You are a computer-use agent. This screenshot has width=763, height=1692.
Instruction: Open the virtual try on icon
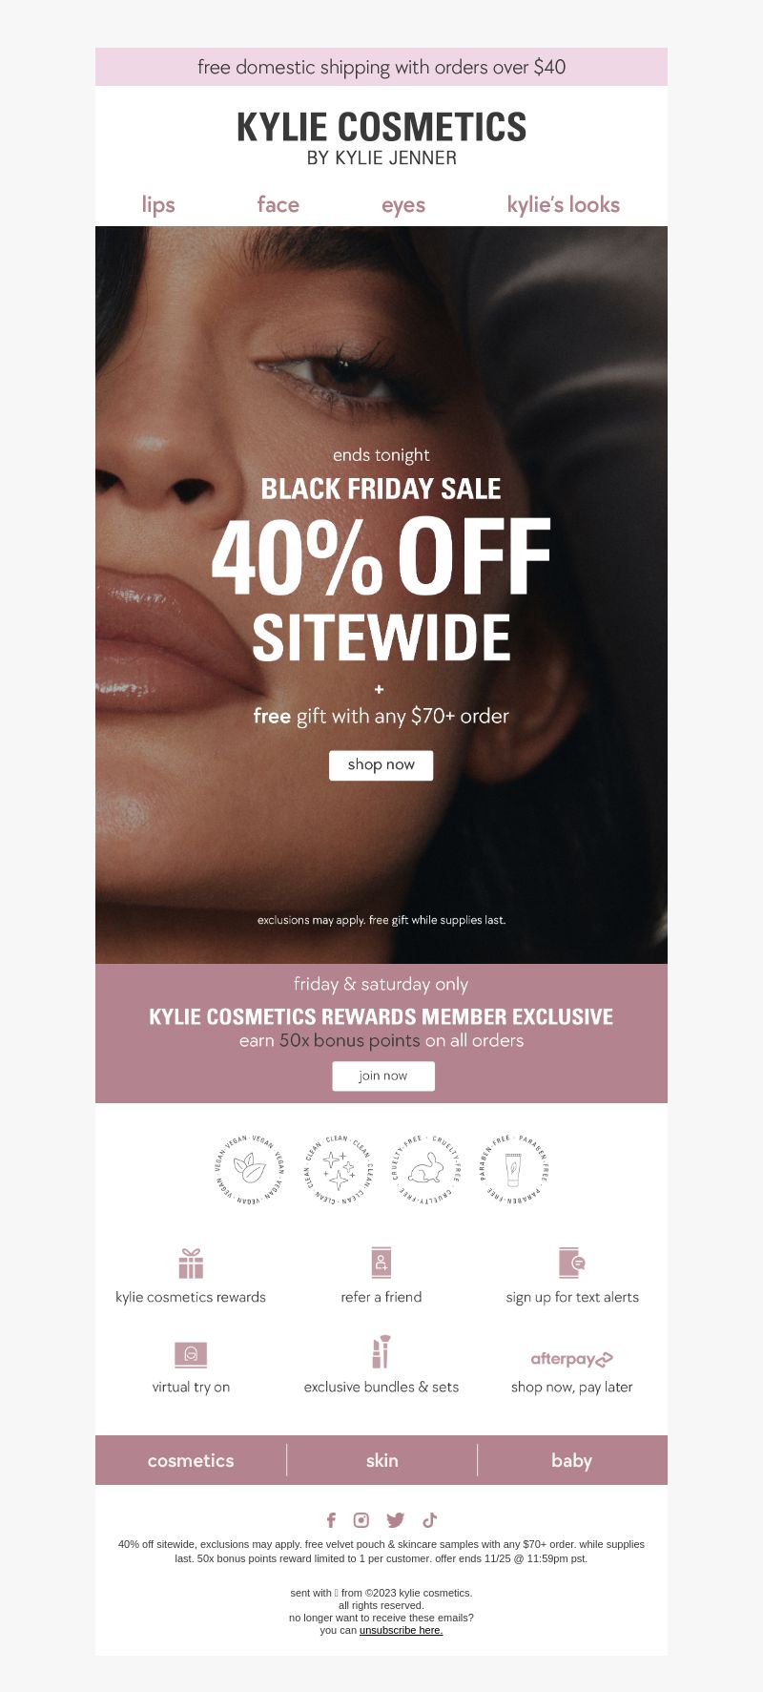coord(191,1354)
